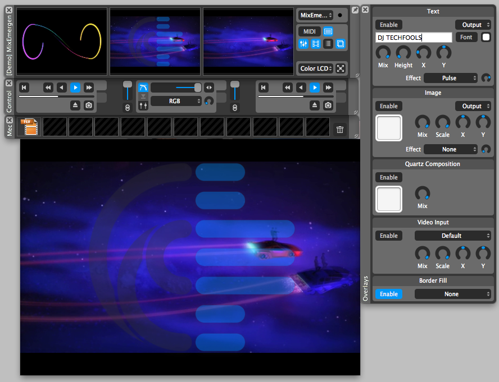Screen dimensions: 499x382
Task: Click the crossfade curve icon
Action: (143, 88)
